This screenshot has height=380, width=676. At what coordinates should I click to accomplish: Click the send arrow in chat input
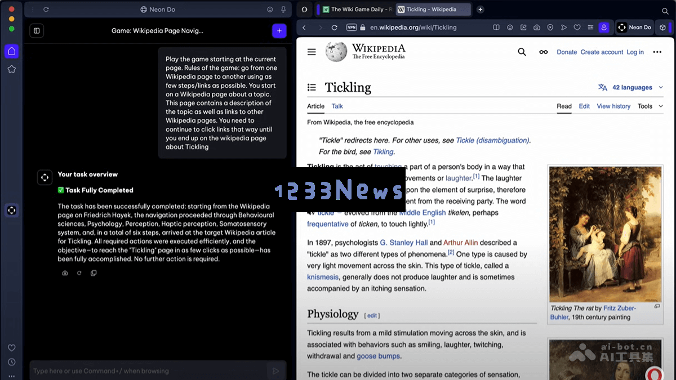[x=275, y=371]
